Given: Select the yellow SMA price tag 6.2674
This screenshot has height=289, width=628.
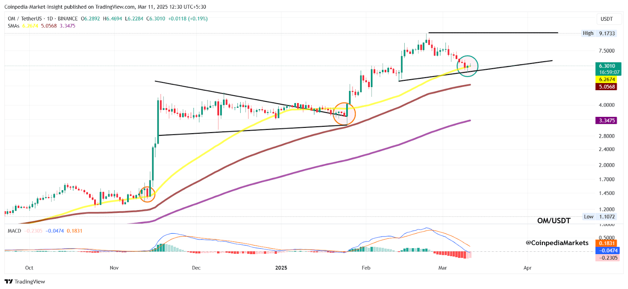Looking at the screenshot, I should click(x=607, y=80).
